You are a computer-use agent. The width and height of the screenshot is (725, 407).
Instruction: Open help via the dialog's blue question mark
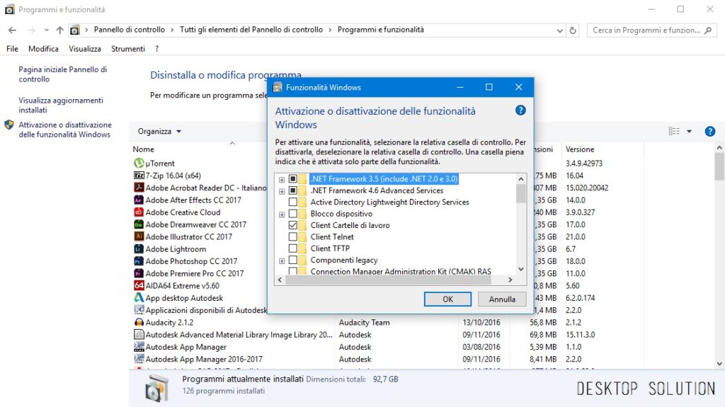pyautogui.click(x=520, y=110)
